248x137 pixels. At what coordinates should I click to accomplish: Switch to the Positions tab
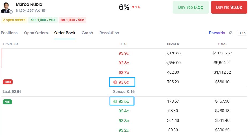[9, 33]
